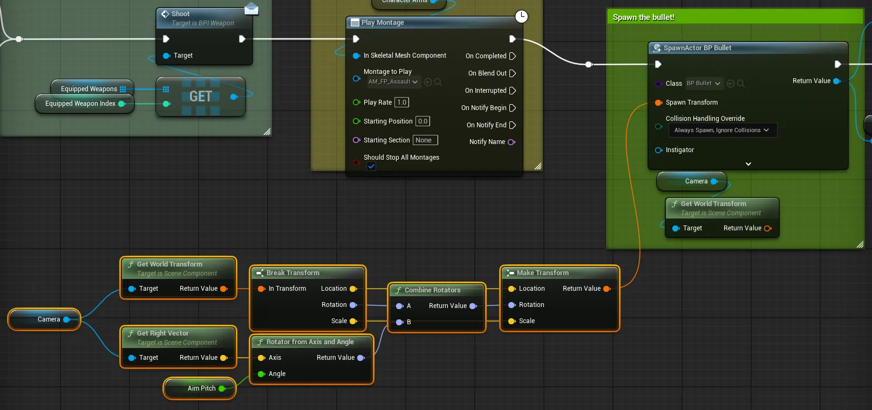Click the Combine Rotators B input pin
Image resolution: width=872 pixels, height=410 pixels.
coord(400,322)
